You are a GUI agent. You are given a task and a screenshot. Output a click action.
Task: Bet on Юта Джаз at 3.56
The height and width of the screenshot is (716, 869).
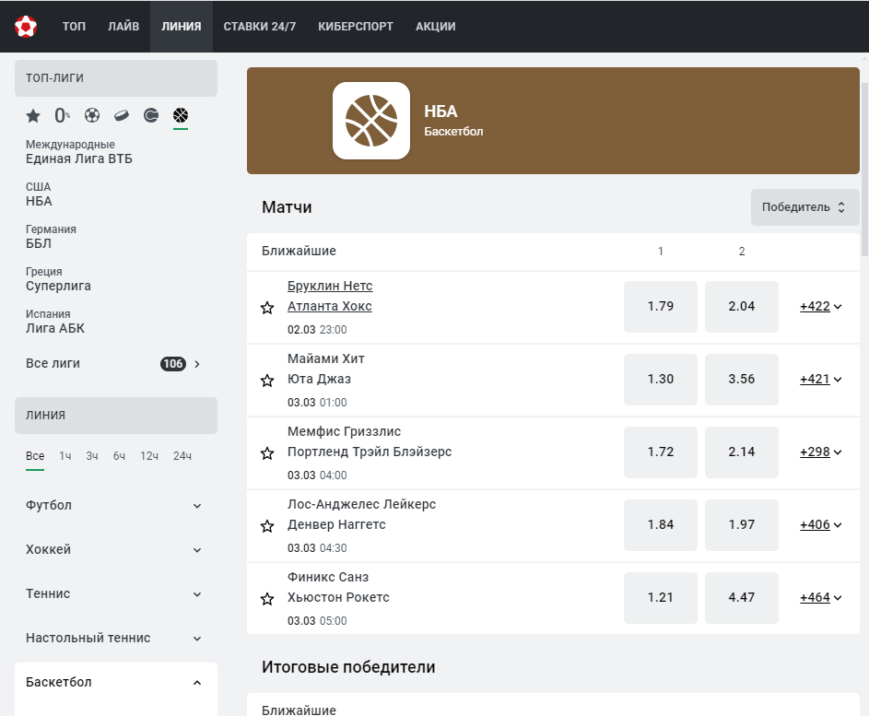click(x=742, y=379)
